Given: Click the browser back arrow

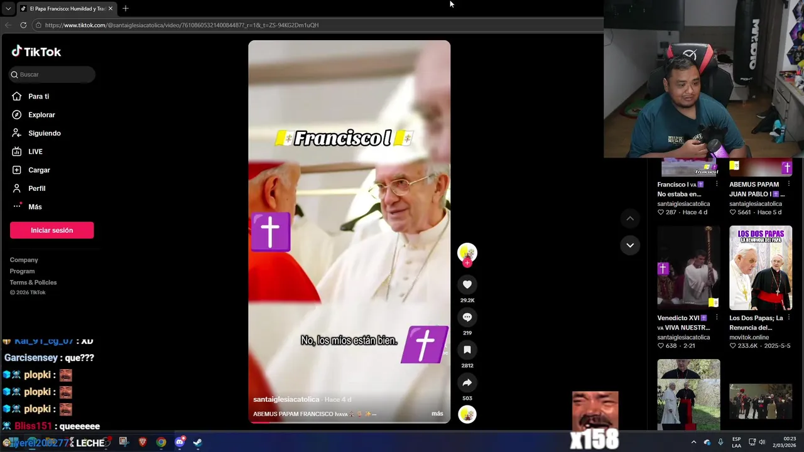Looking at the screenshot, I should 8,25.
